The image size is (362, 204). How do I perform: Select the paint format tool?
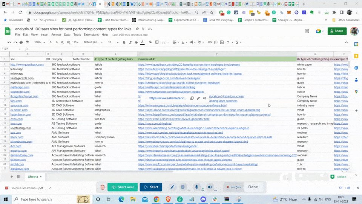[27, 42]
